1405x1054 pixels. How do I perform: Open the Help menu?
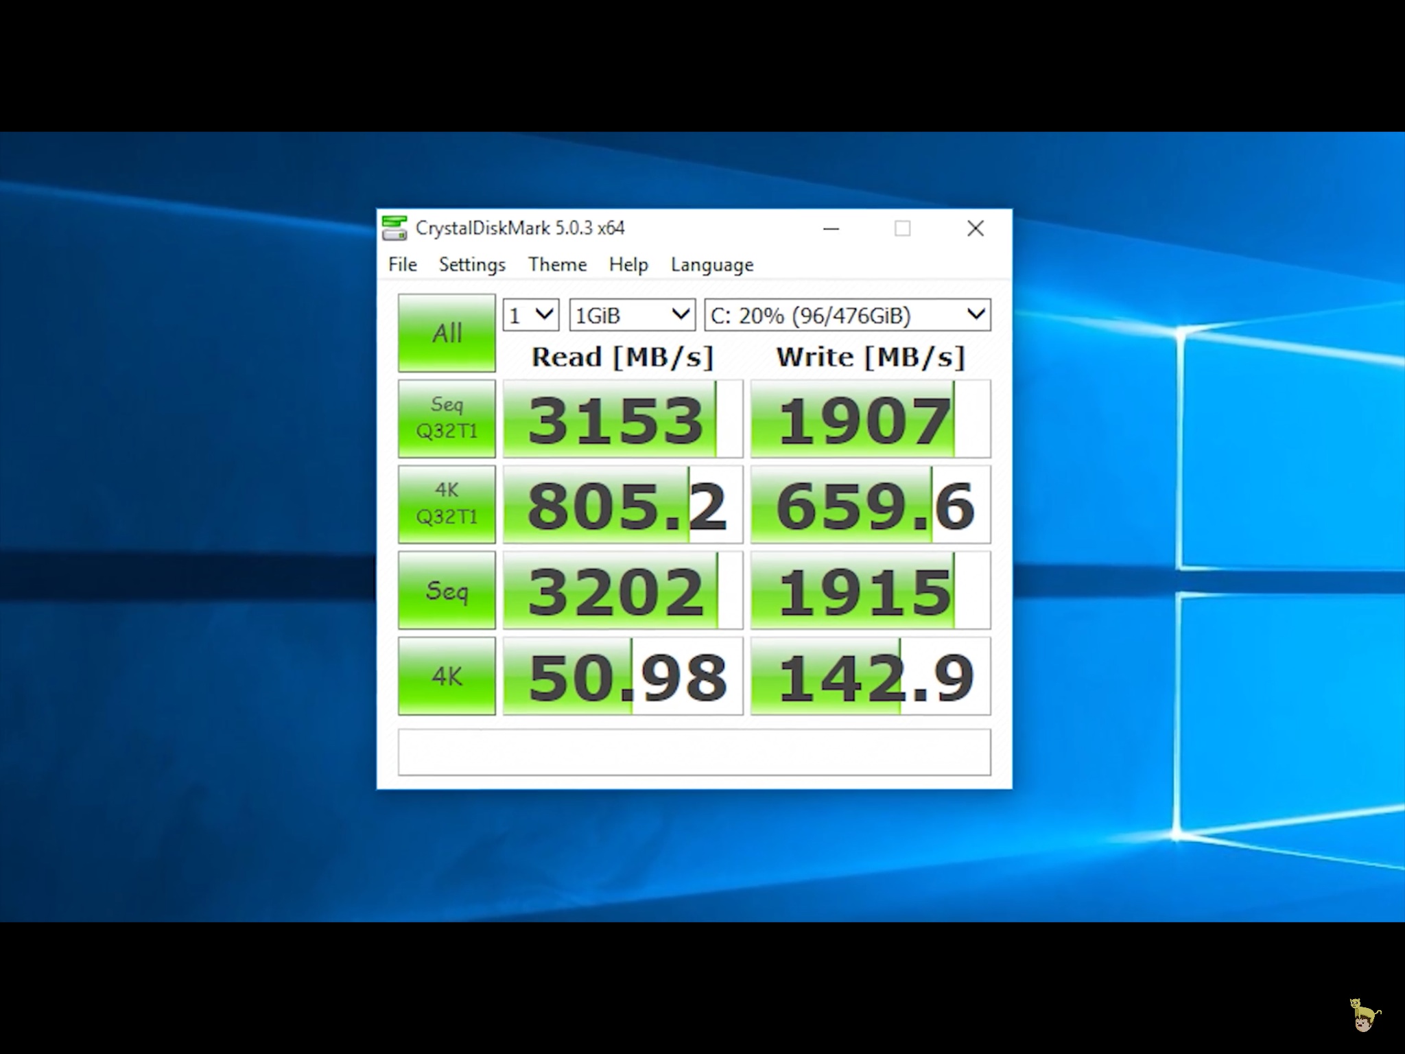click(x=628, y=265)
